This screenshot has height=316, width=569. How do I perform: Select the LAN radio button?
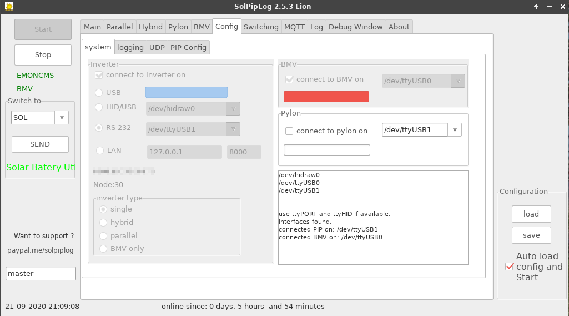(x=100, y=151)
